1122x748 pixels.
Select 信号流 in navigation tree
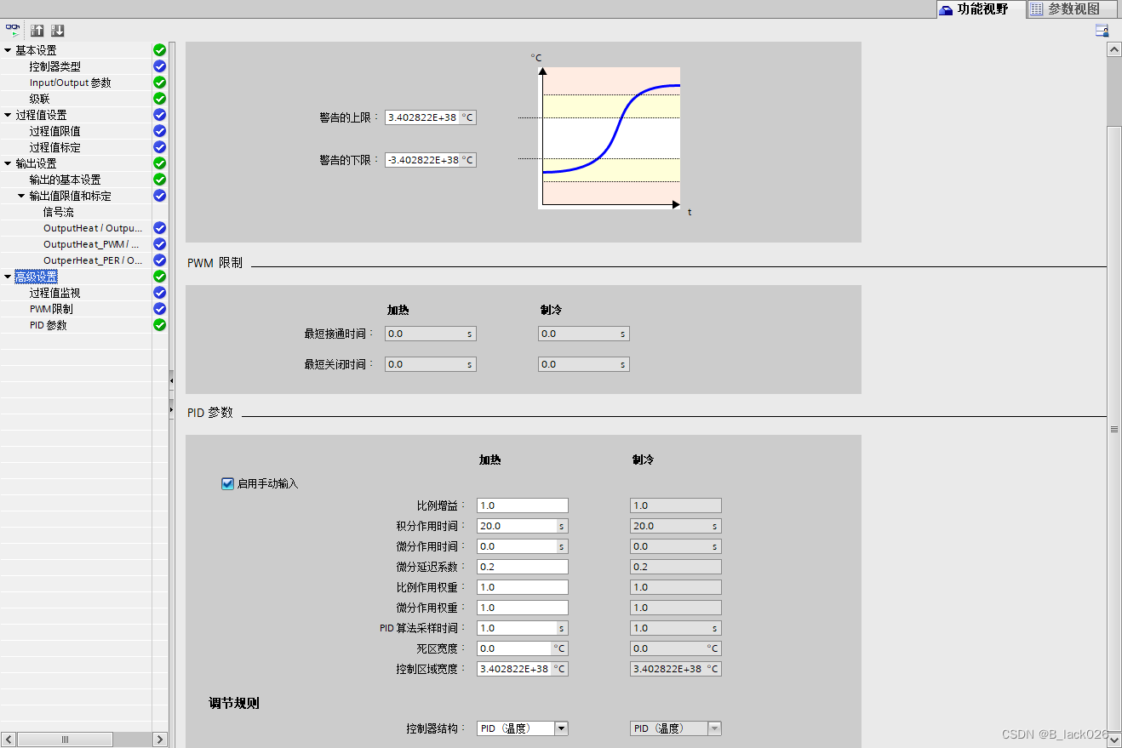pos(58,212)
